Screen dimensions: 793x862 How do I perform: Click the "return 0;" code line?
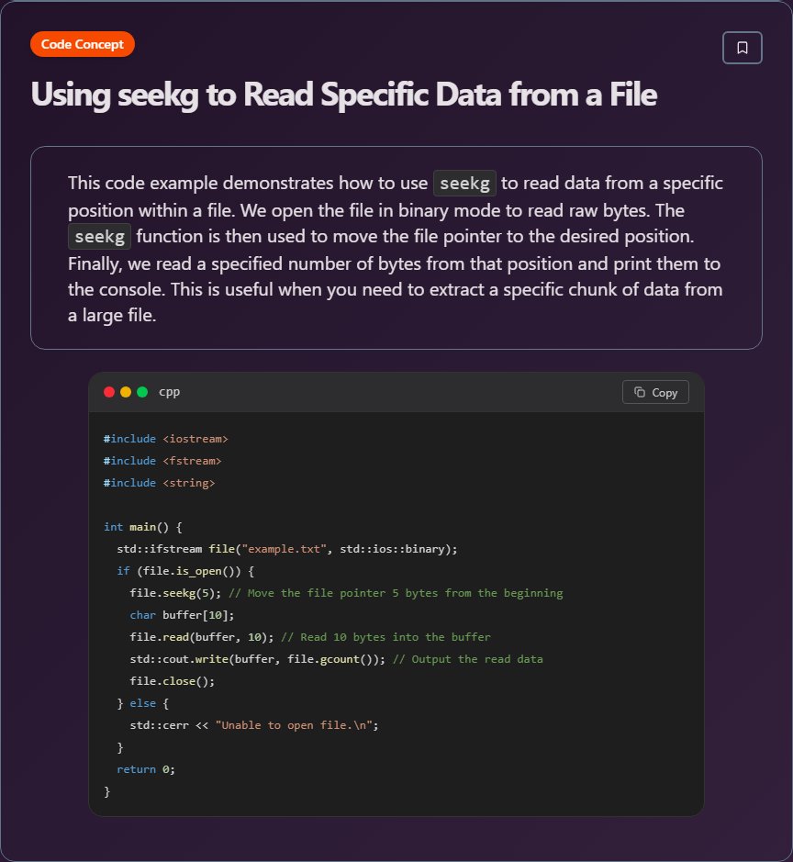click(145, 769)
